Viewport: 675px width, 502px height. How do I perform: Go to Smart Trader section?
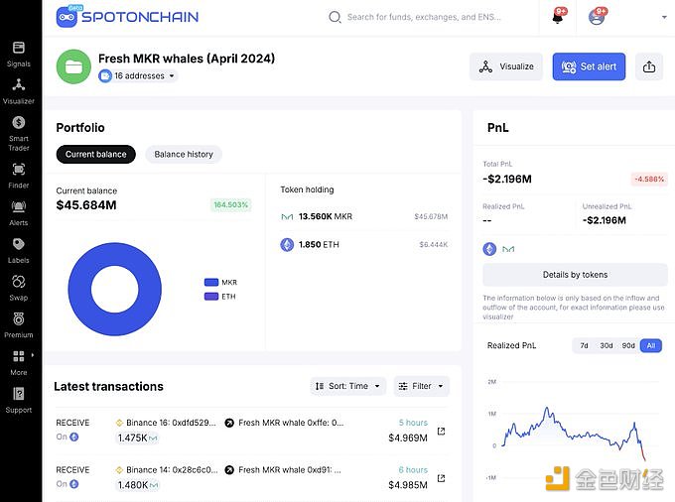coord(19,129)
